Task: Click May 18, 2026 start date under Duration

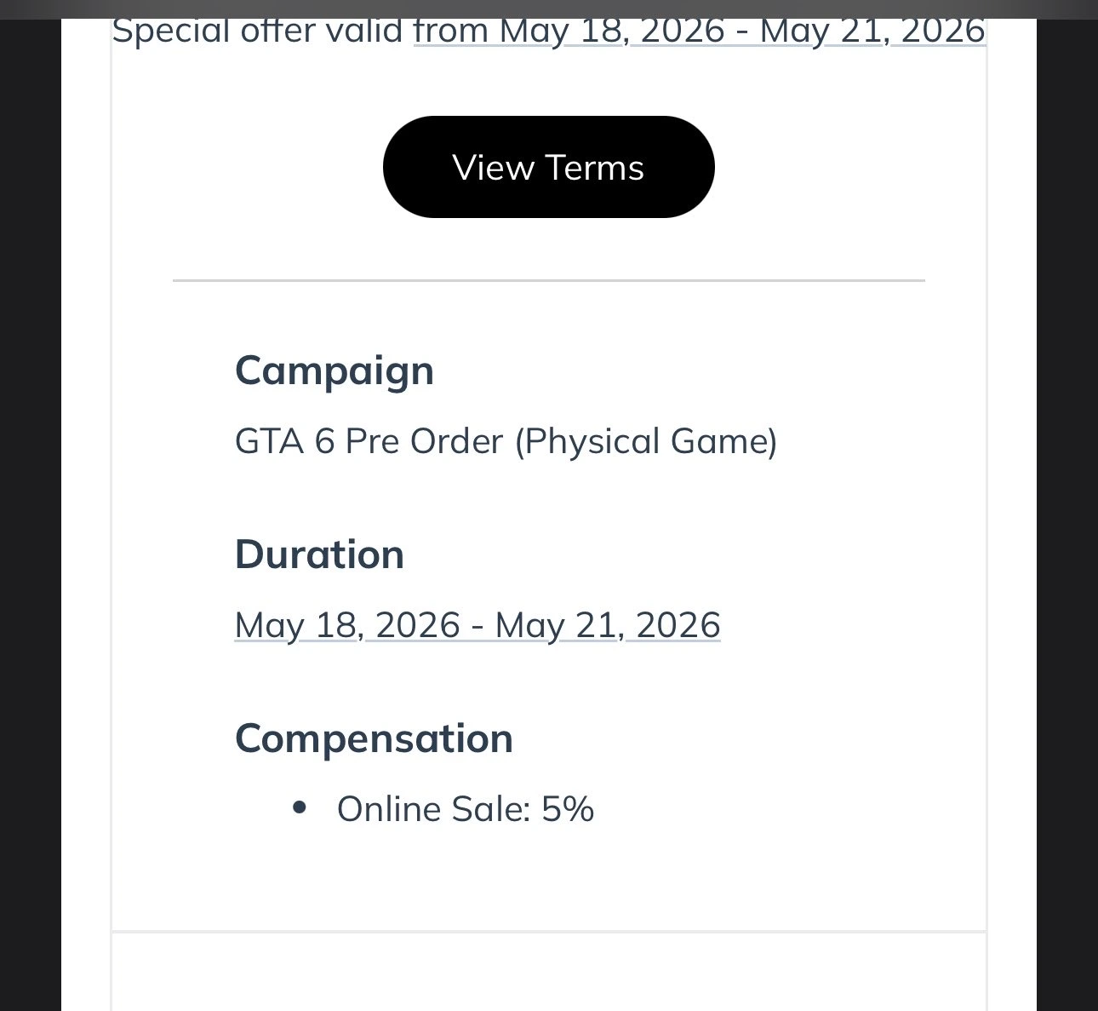Action: (x=347, y=625)
